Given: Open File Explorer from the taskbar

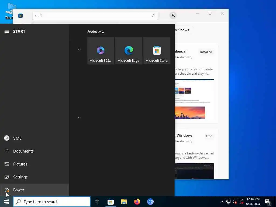Looking at the screenshot, I should click(x=124, y=202).
